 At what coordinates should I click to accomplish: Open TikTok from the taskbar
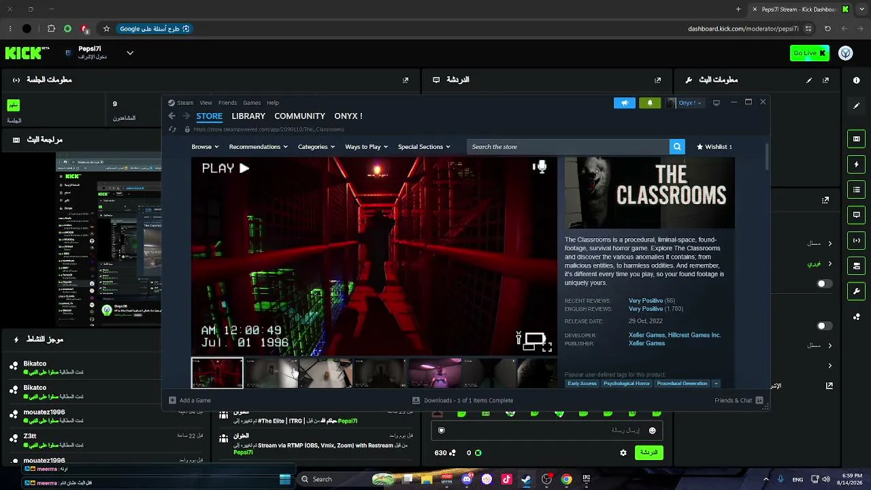point(506,479)
